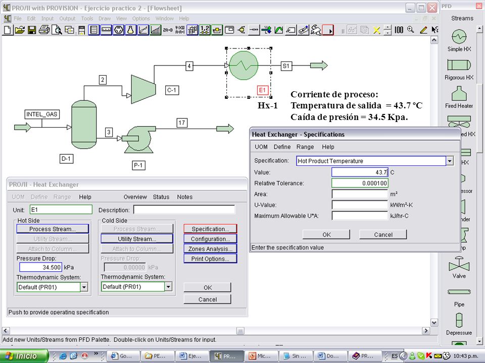Click Maximum Allowable U*A input field
Viewport: 485px width, 363px height.
360,216
